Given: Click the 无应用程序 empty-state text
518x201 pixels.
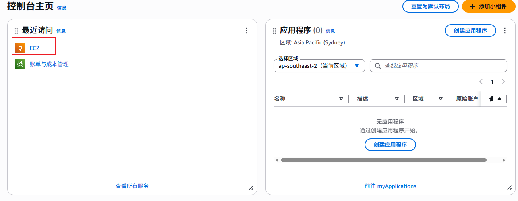Looking at the screenshot, I should (x=390, y=122).
